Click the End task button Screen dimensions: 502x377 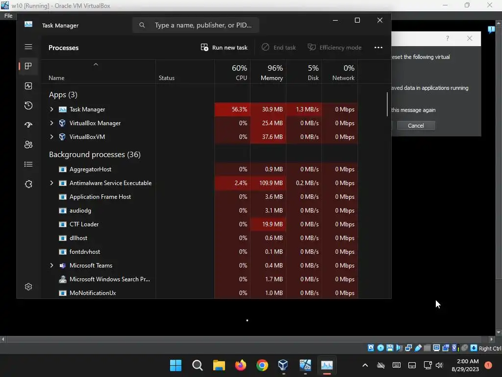pyautogui.click(x=278, y=48)
